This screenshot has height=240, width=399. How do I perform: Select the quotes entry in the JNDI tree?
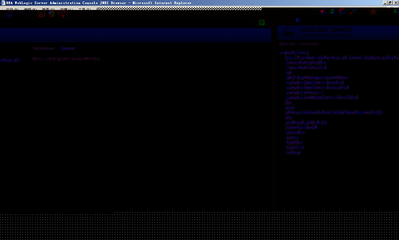click(x=292, y=137)
